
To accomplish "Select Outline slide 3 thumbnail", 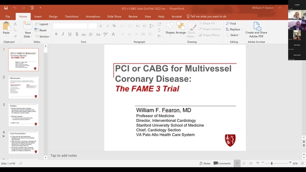I will coord(23,115).
